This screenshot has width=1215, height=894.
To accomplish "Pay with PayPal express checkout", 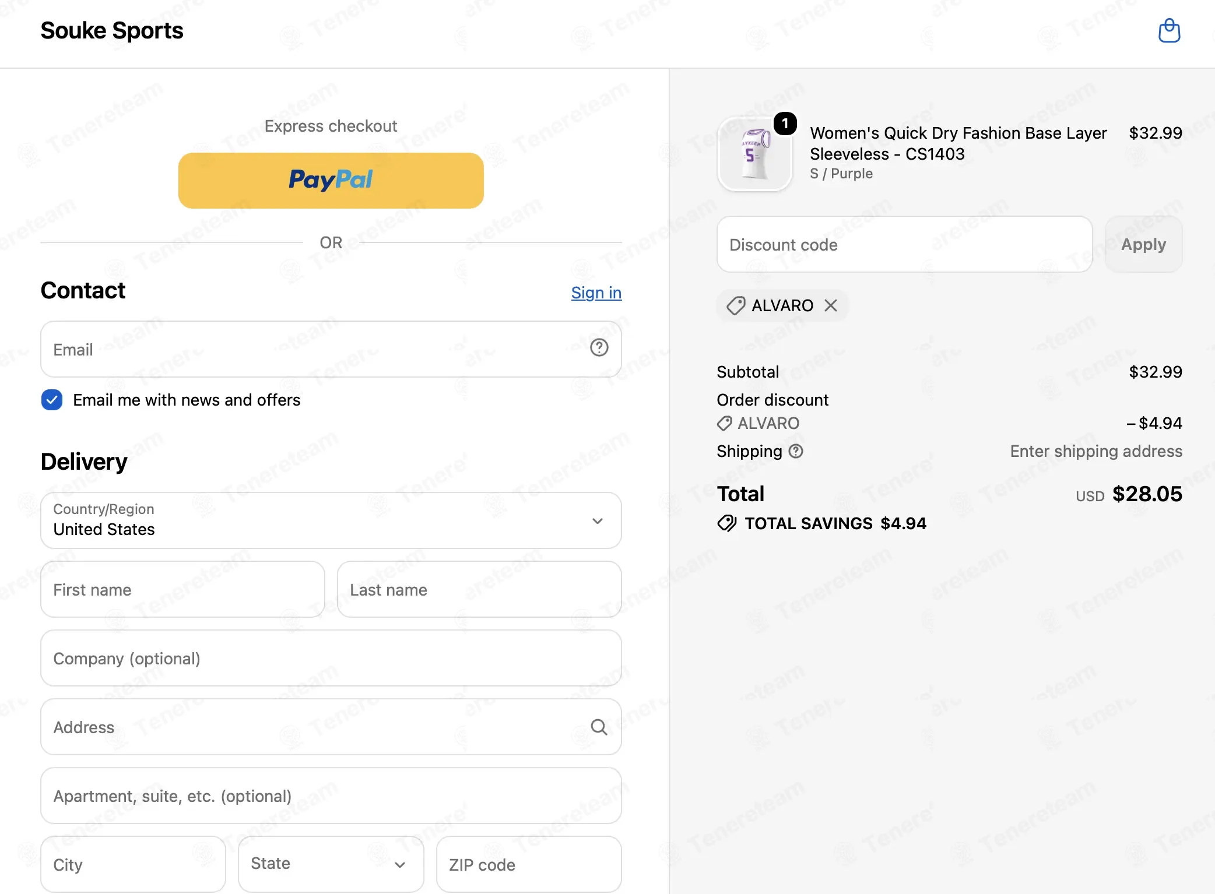I will (331, 181).
